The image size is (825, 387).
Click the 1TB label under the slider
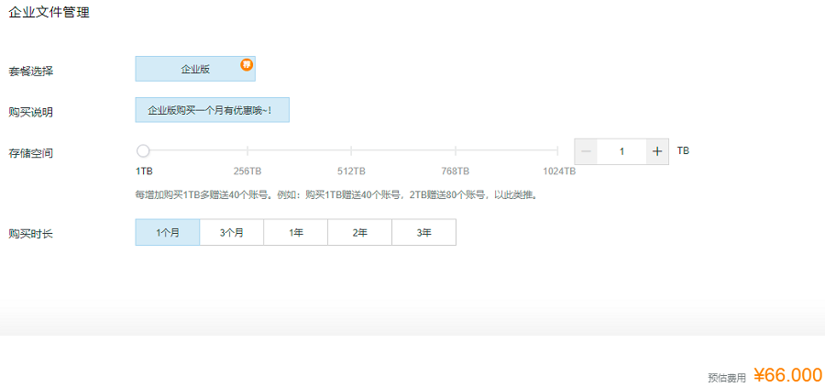[144, 171]
